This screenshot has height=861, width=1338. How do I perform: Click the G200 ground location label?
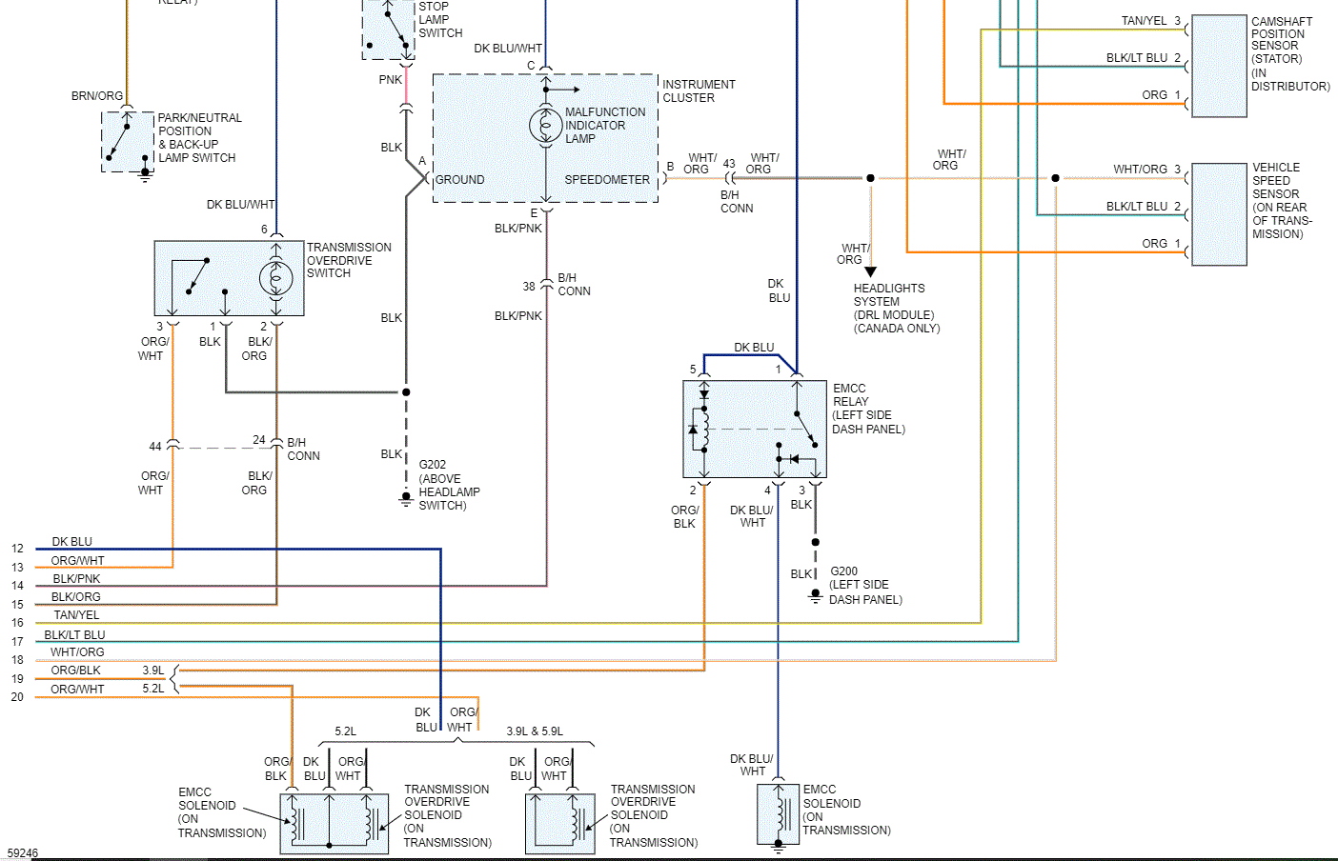[865, 586]
